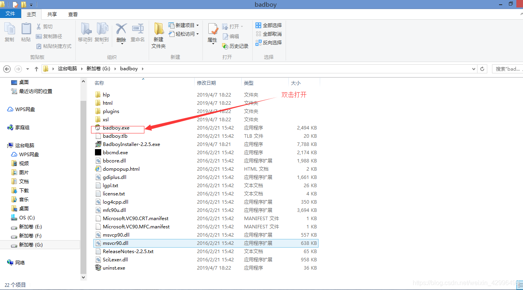Switch to the View ribbon tab
This screenshot has height=290, width=523.
click(73, 14)
